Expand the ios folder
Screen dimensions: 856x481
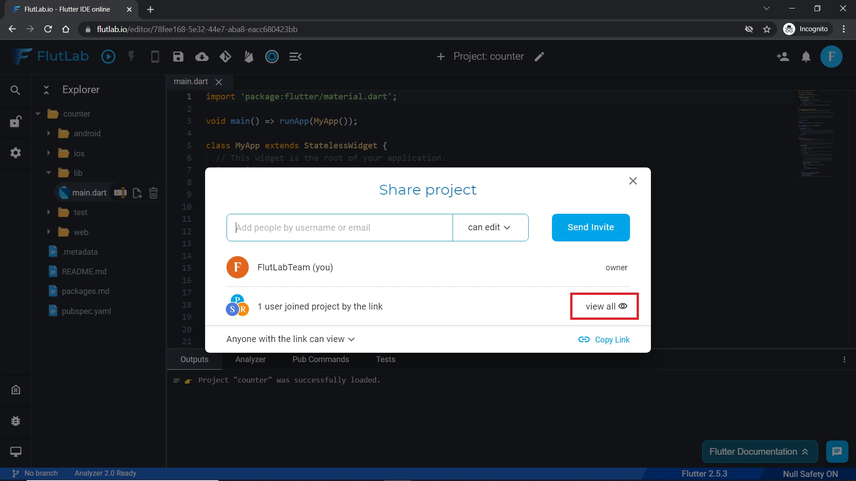(49, 153)
